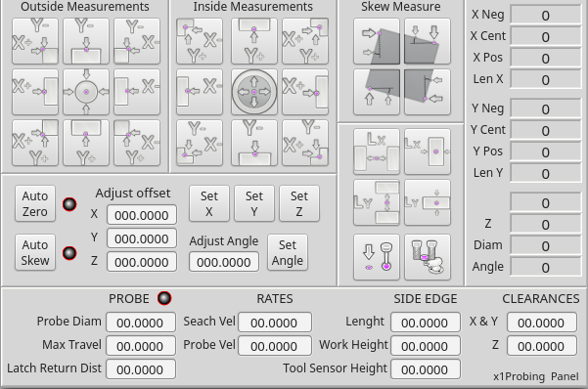Probe outside left edge X+ icon
The width and height of the screenshot is (588, 389).
(35, 92)
